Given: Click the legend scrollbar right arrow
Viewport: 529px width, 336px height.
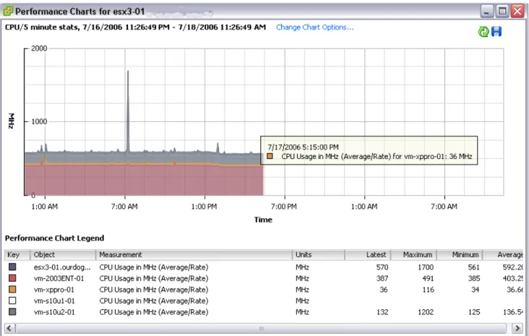Looking at the screenshot, I should point(517,328).
